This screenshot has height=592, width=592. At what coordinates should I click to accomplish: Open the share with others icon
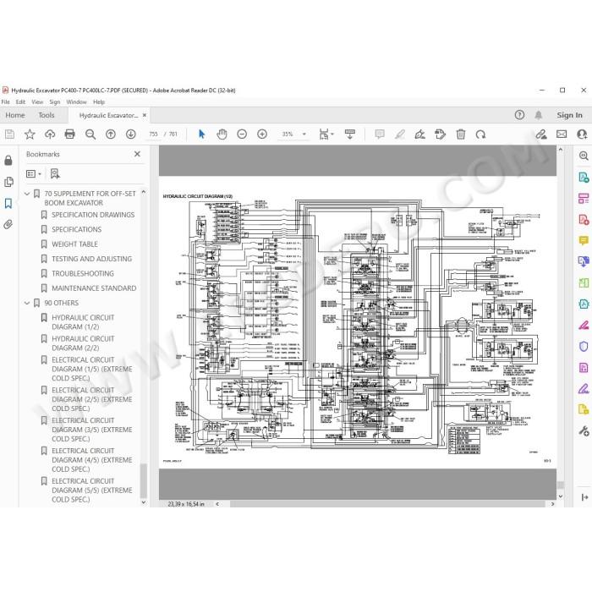point(541,134)
